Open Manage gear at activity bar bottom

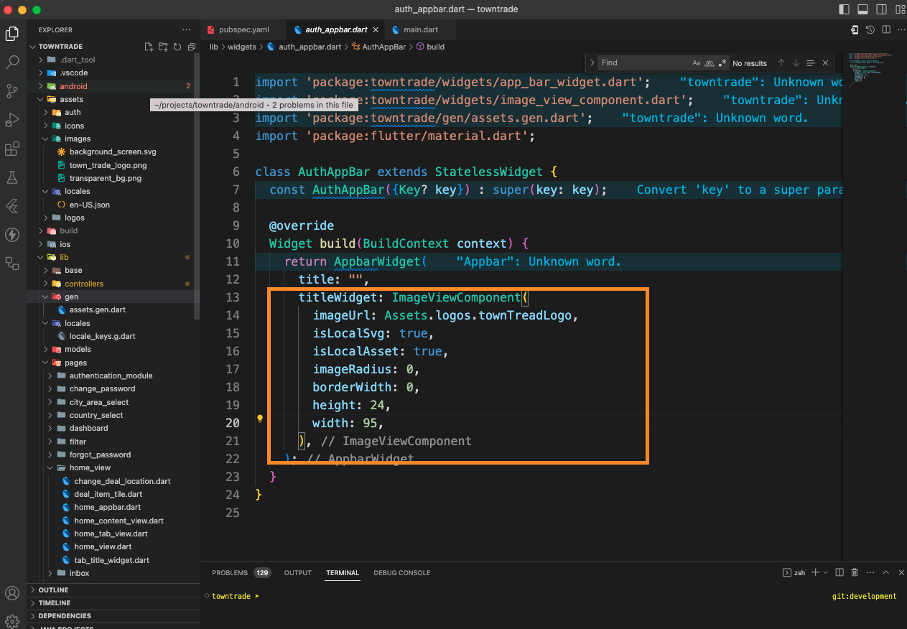(x=12, y=621)
